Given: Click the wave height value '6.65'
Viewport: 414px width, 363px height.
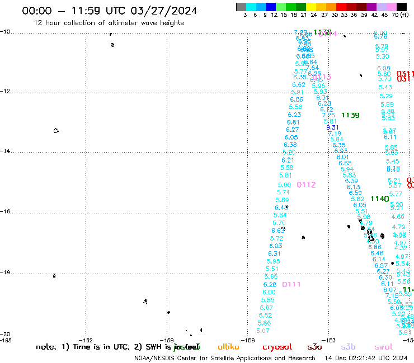Looking at the screenshot, I should click(x=345, y=163).
